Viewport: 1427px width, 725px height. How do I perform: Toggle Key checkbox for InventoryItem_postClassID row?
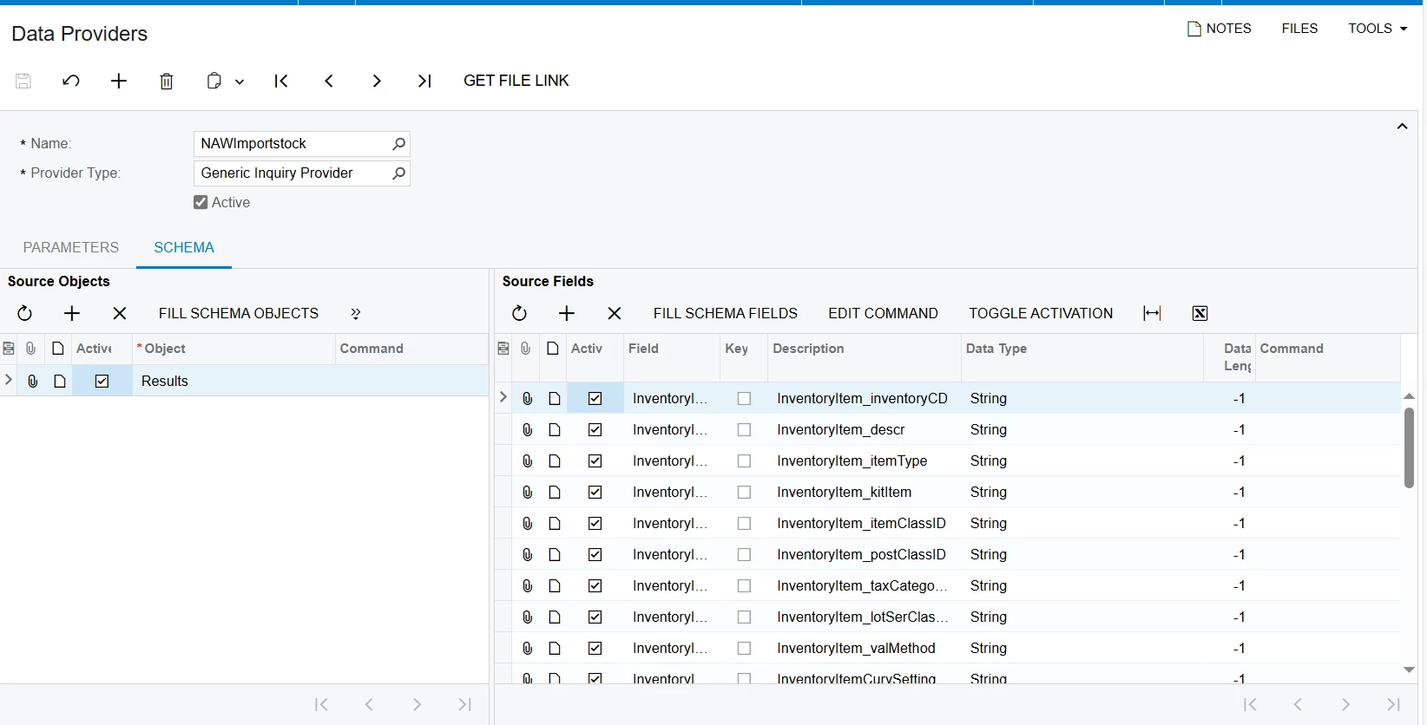point(744,554)
